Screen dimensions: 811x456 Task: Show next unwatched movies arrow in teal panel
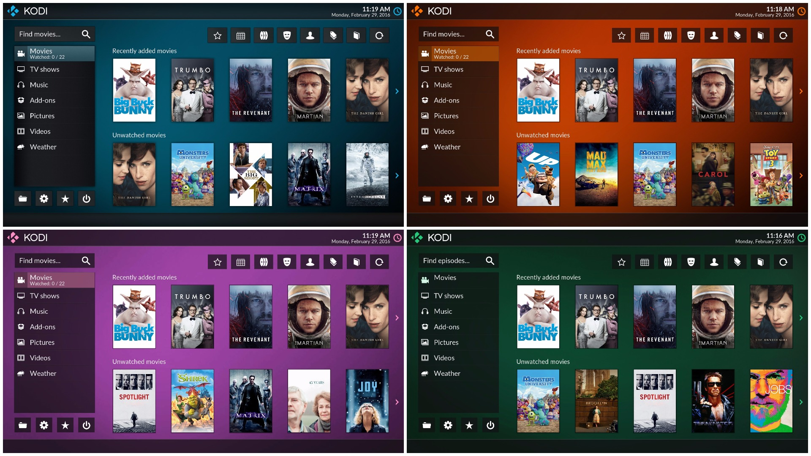pyautogui.click(x=397, y=176)
